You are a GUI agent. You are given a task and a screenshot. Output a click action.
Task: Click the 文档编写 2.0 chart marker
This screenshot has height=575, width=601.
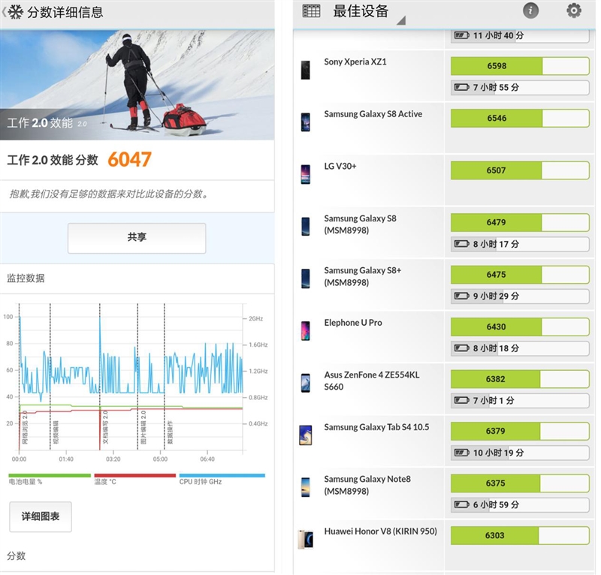coord(105,428)
